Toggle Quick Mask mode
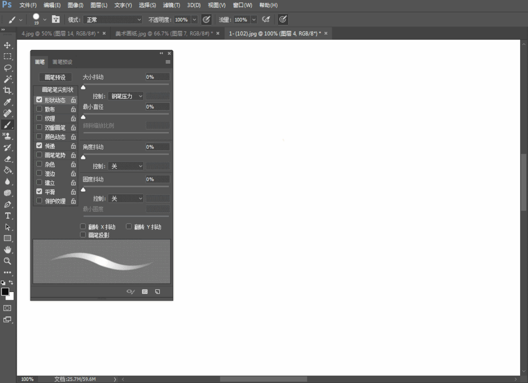This screenshot has height=383, width=528. click(7, 308)
